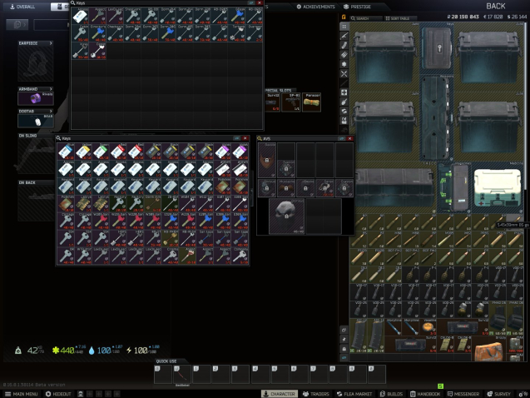The width and height of the screenshot is (530, 398).
Task: Click the magnifier icon of upper Keys window
Action: coord(72,2)
